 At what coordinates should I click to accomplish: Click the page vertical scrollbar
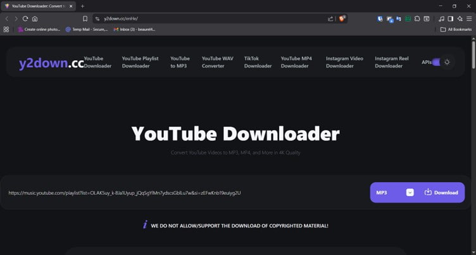pyautogui.click(x=473, y=54)
